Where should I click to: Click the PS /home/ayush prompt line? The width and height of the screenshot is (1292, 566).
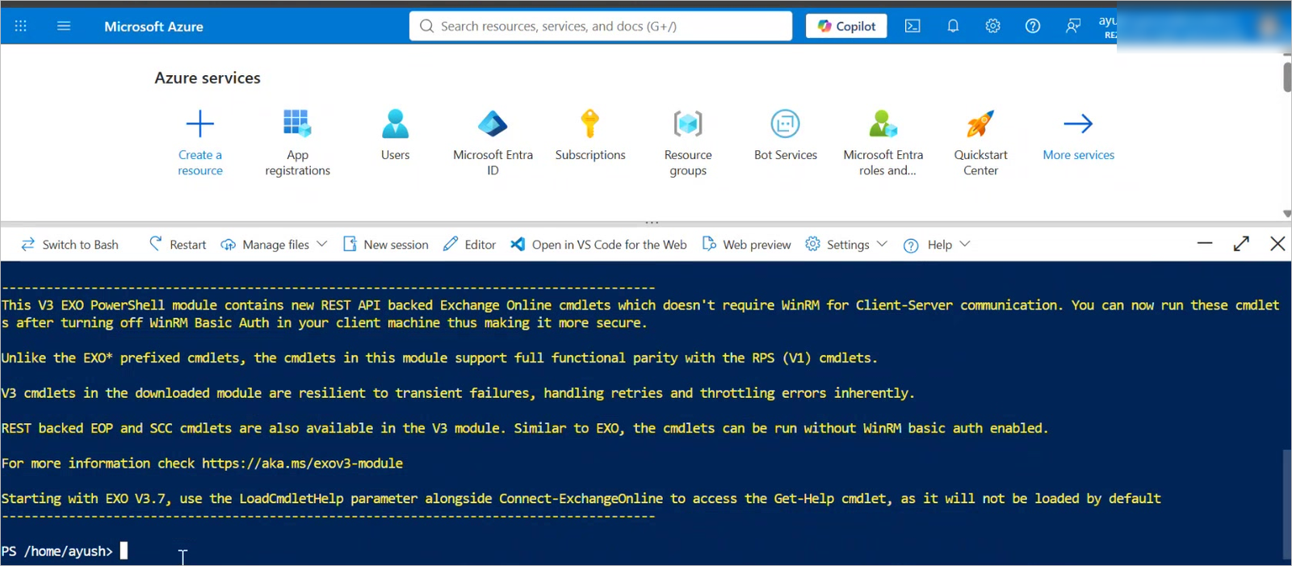tap(65, 551)
